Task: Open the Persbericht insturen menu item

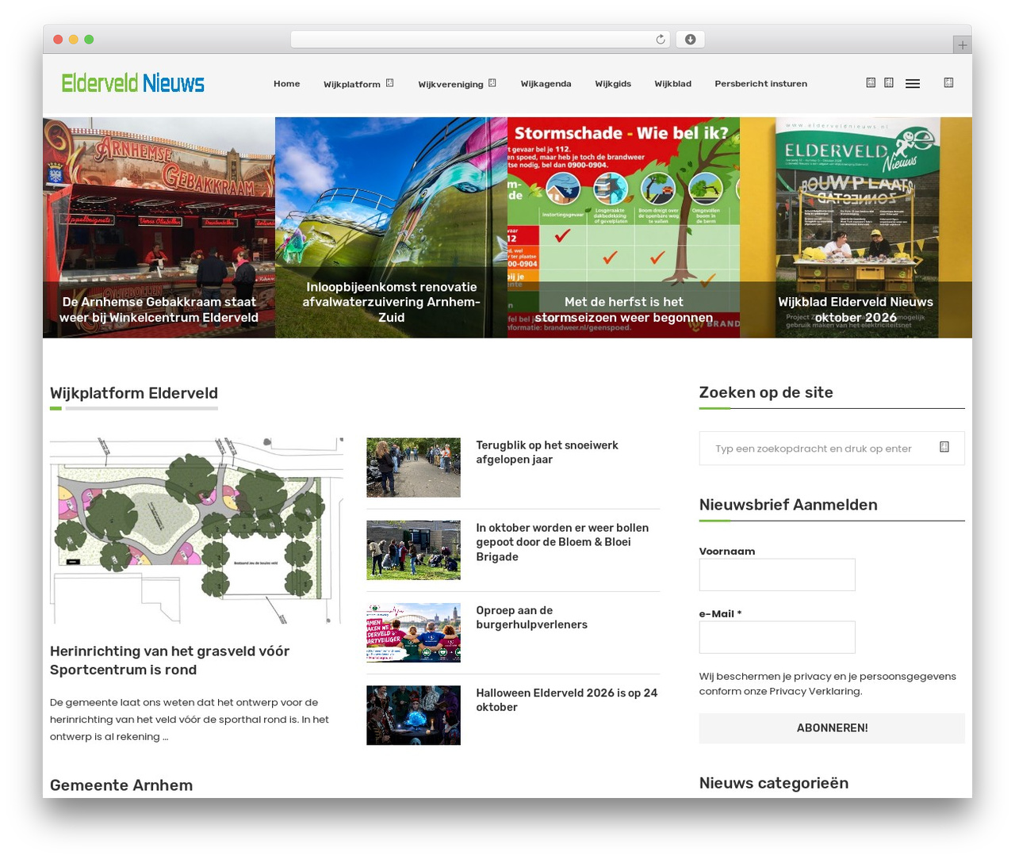Action: point(760,83)
